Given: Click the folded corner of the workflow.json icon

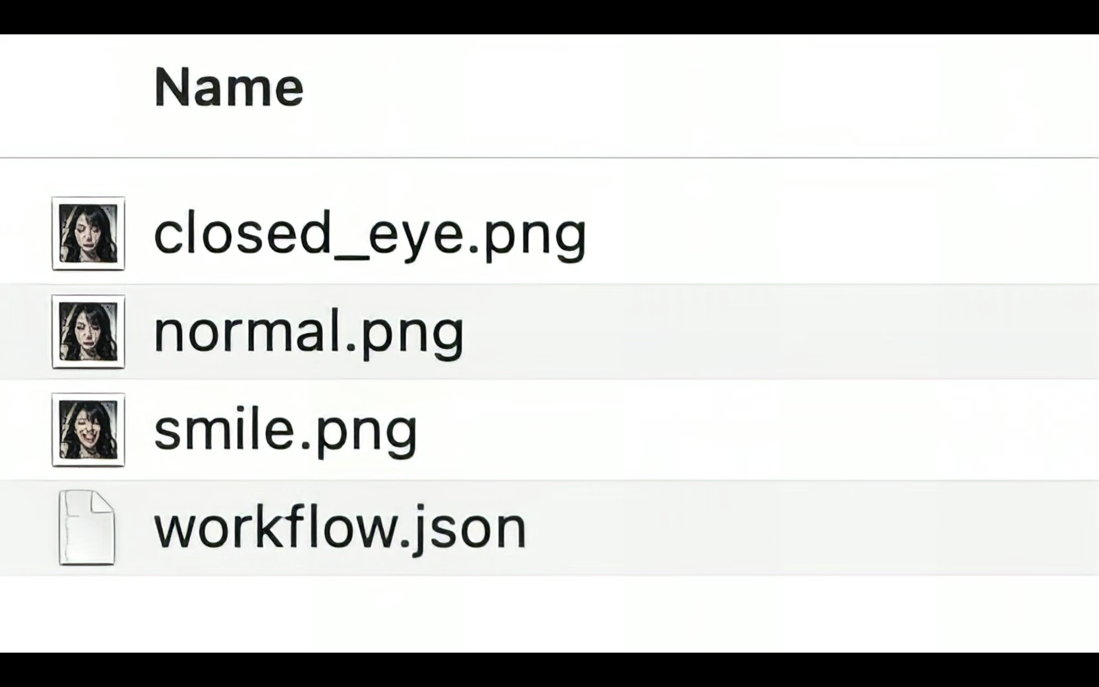Looking at the screenshot, I should (x=103, y=502).
